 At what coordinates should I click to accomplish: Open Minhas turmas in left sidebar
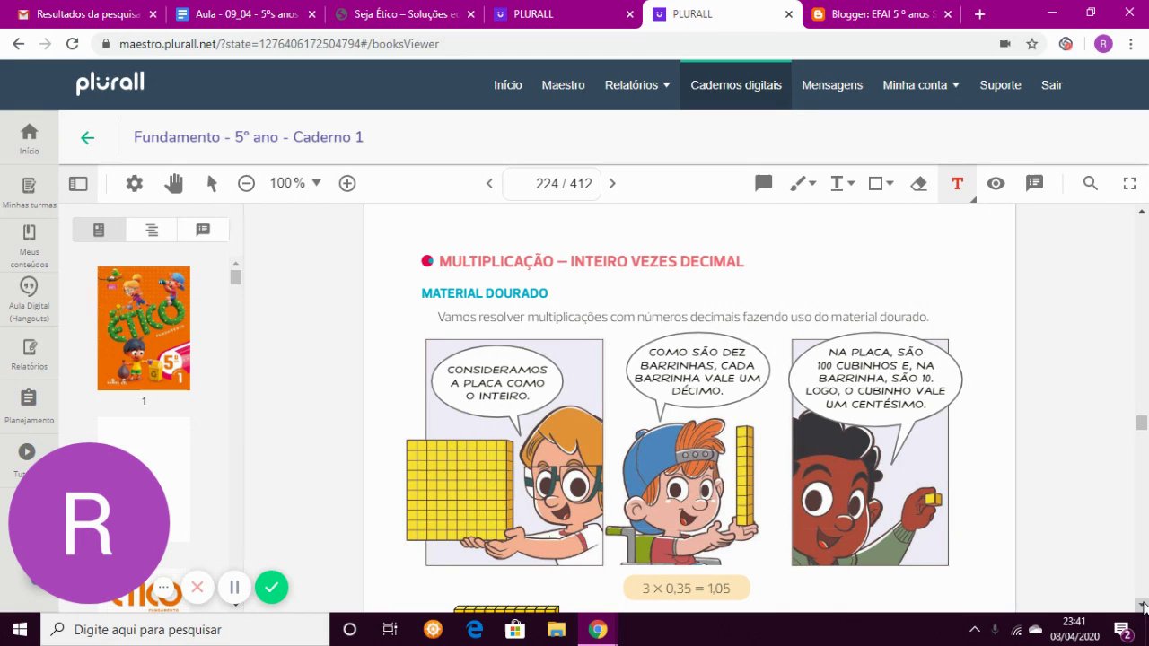pos(30,193)
